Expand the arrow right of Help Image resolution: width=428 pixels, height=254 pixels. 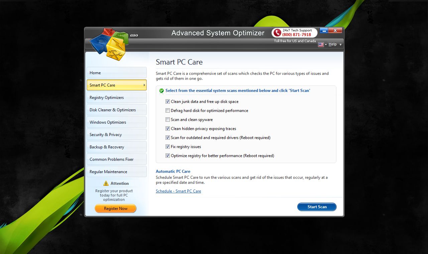tap(340, 44)
